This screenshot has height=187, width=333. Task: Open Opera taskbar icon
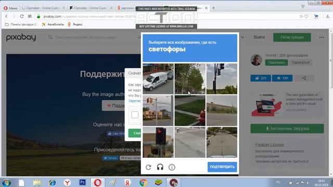point(98,182)
